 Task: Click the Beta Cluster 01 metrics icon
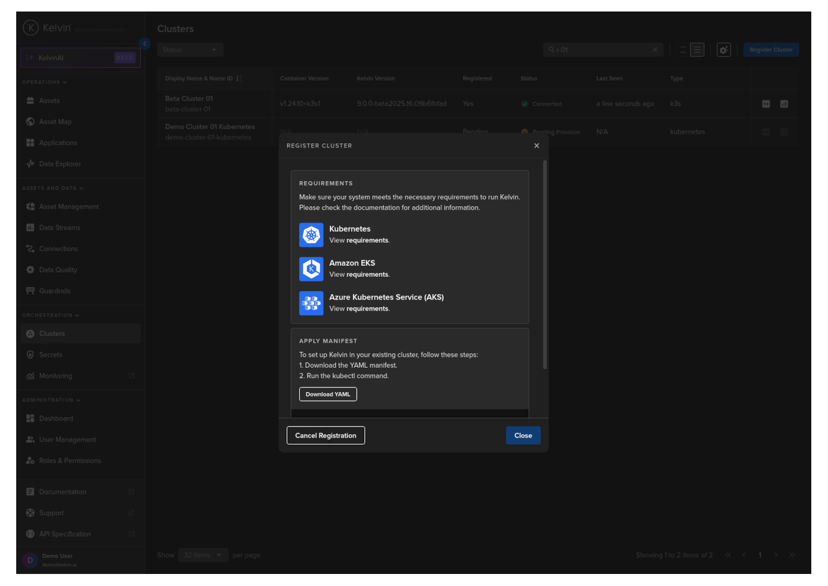coord(784,104)
